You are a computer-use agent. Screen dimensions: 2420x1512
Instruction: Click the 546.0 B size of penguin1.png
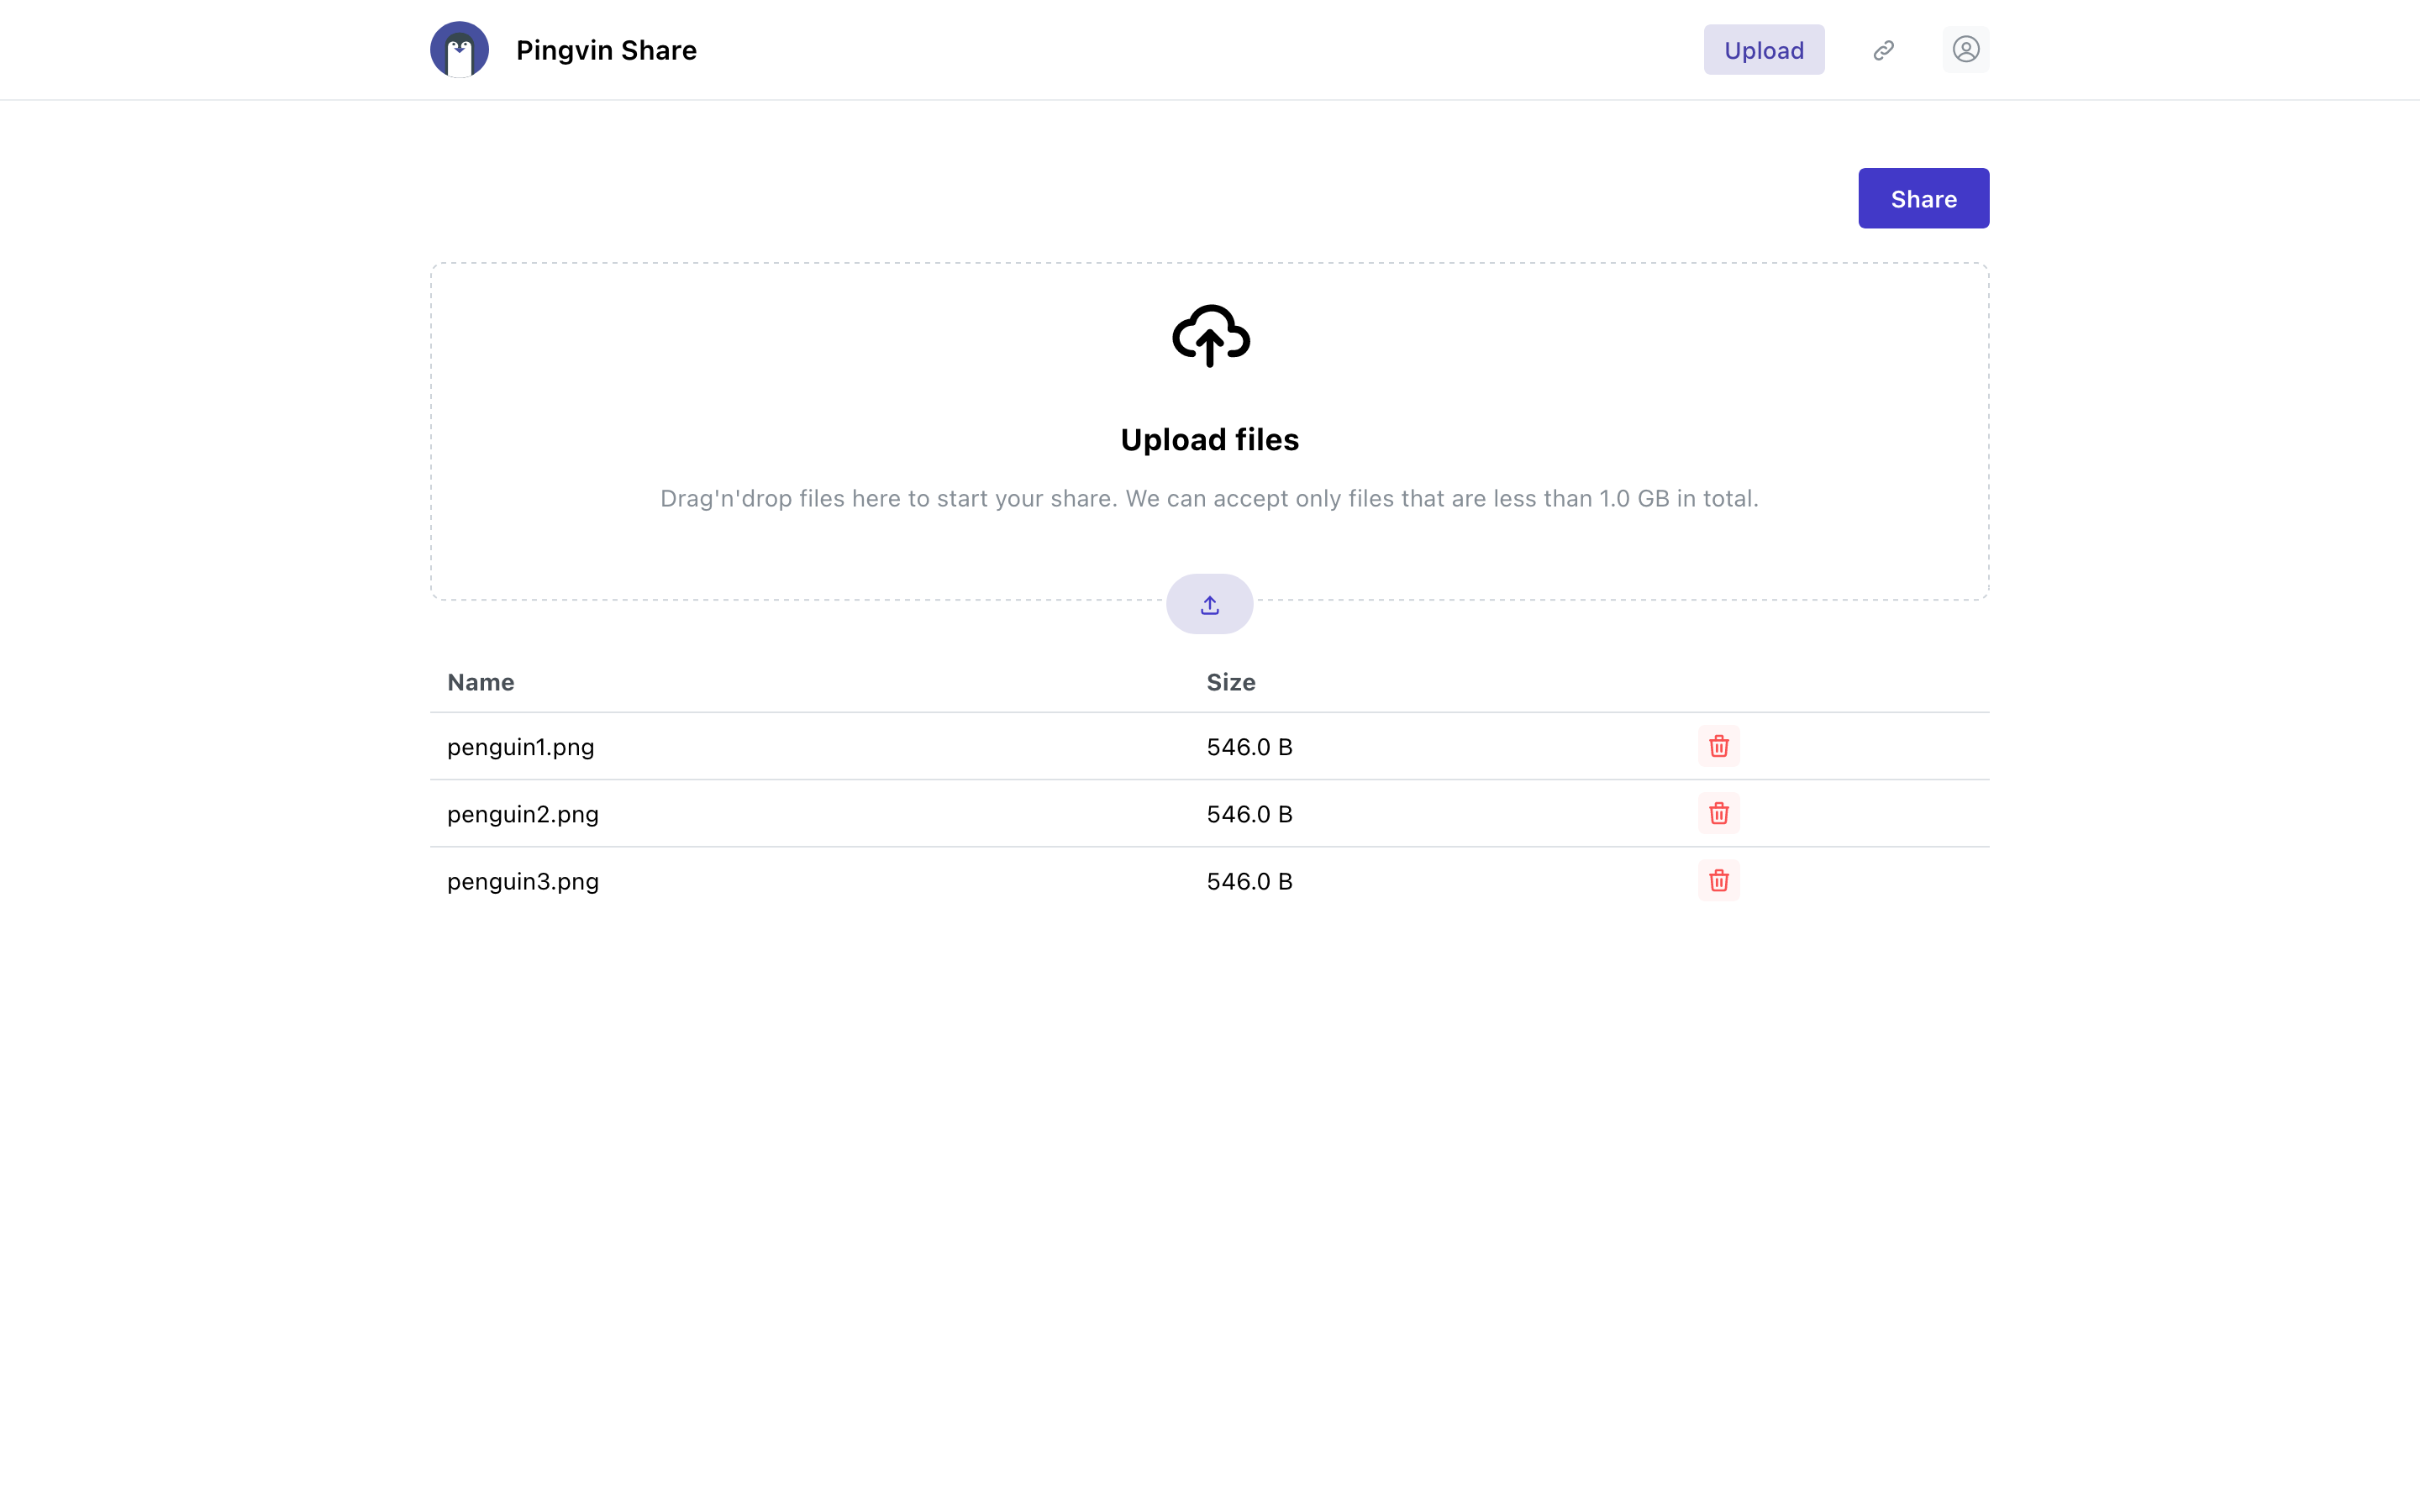tap(1249, 747)
